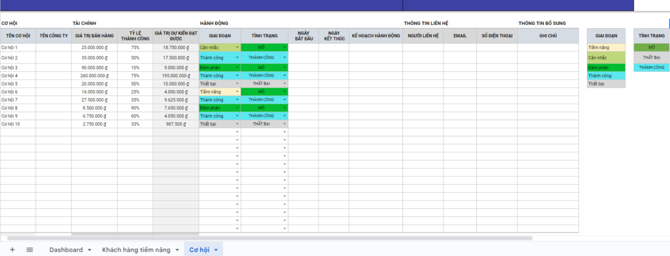
Task: Select the 6.750.000 ₫ sales value
Action: point(94,116)
